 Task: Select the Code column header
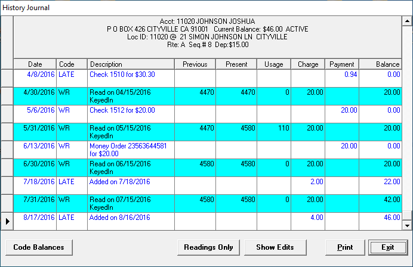(72, 64)
